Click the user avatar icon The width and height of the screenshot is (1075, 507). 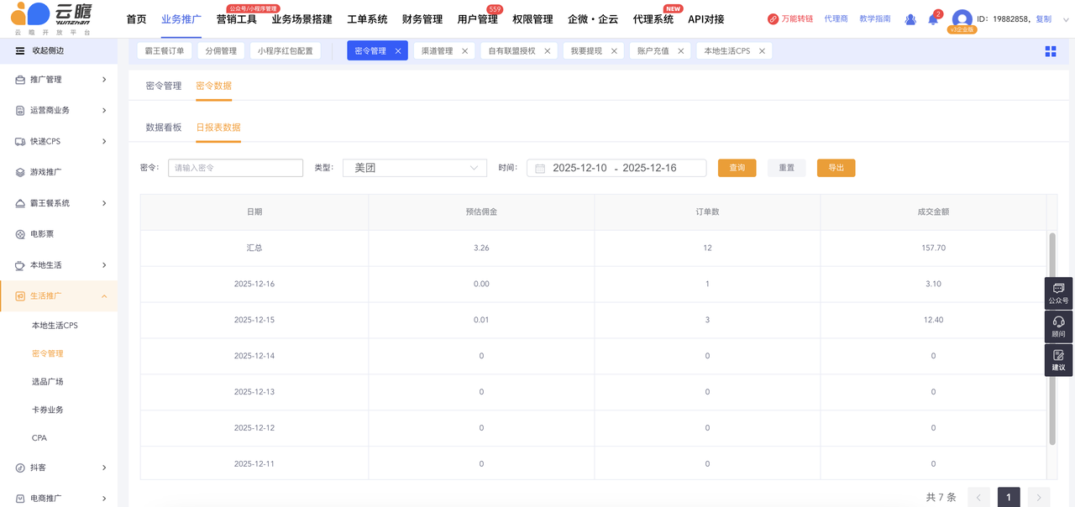(x=962, y=18)
